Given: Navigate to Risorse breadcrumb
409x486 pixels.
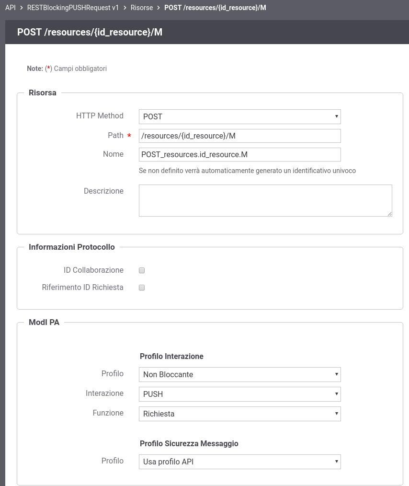Looking at the screenshot, I should (141, 8).
